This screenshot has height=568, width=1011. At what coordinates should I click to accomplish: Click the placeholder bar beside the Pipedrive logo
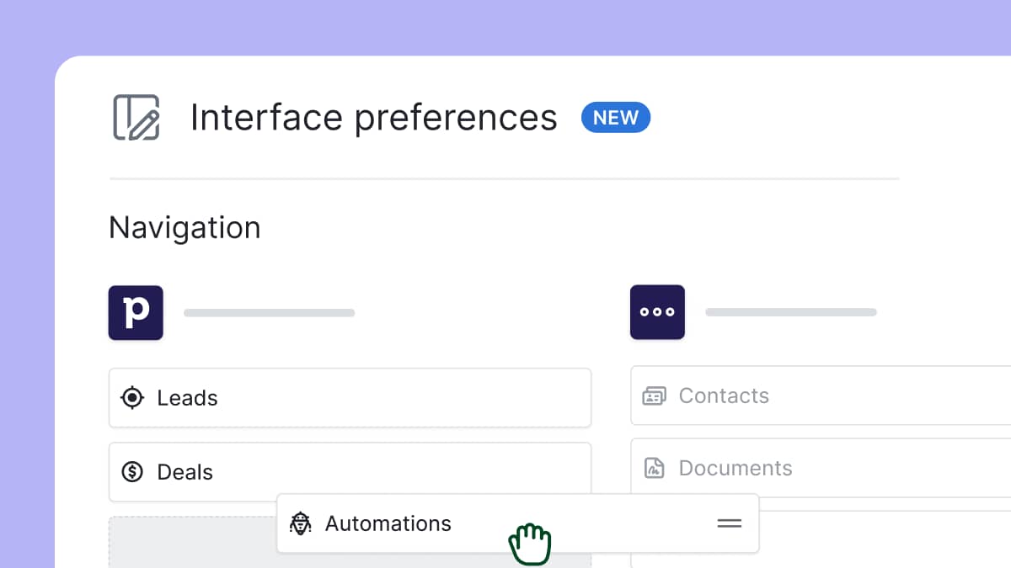click(269, 312)
